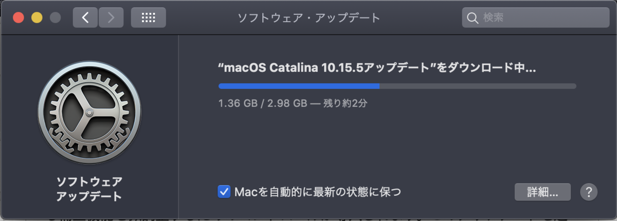Click the gray disabled zoom window button
This screenshot has height=221, width=617.
pos(55,18)
